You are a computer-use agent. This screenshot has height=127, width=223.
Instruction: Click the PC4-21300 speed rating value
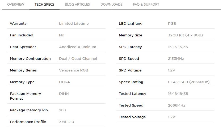[189, 82]
